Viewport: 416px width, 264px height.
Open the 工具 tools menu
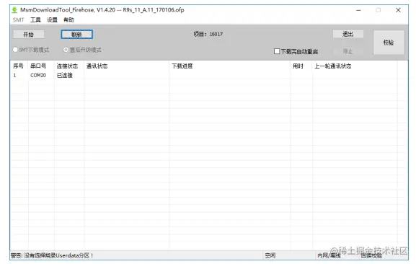35,20
